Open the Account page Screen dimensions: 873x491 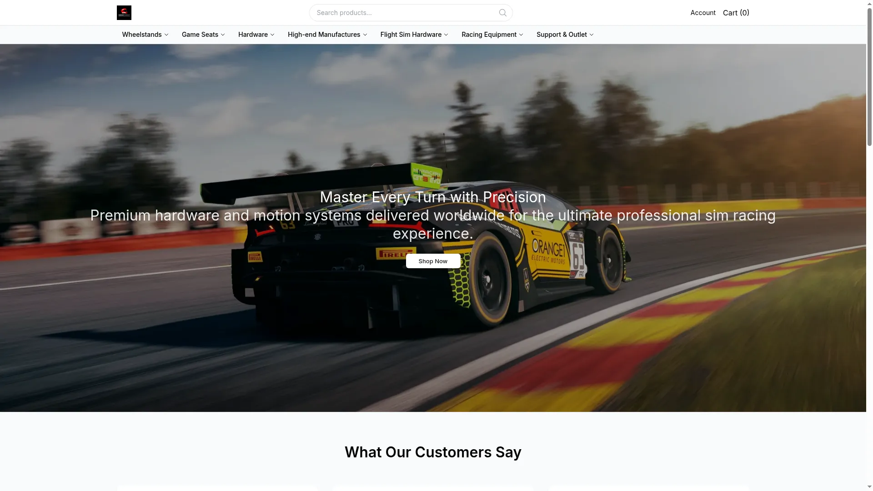pyautogui.click(x=702, y=13)
